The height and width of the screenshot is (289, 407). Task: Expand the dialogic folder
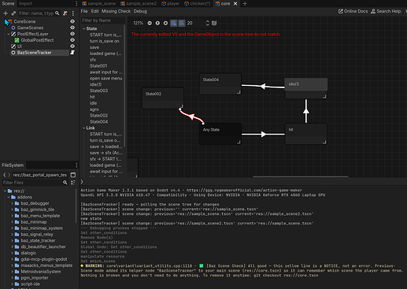point(12,253)
